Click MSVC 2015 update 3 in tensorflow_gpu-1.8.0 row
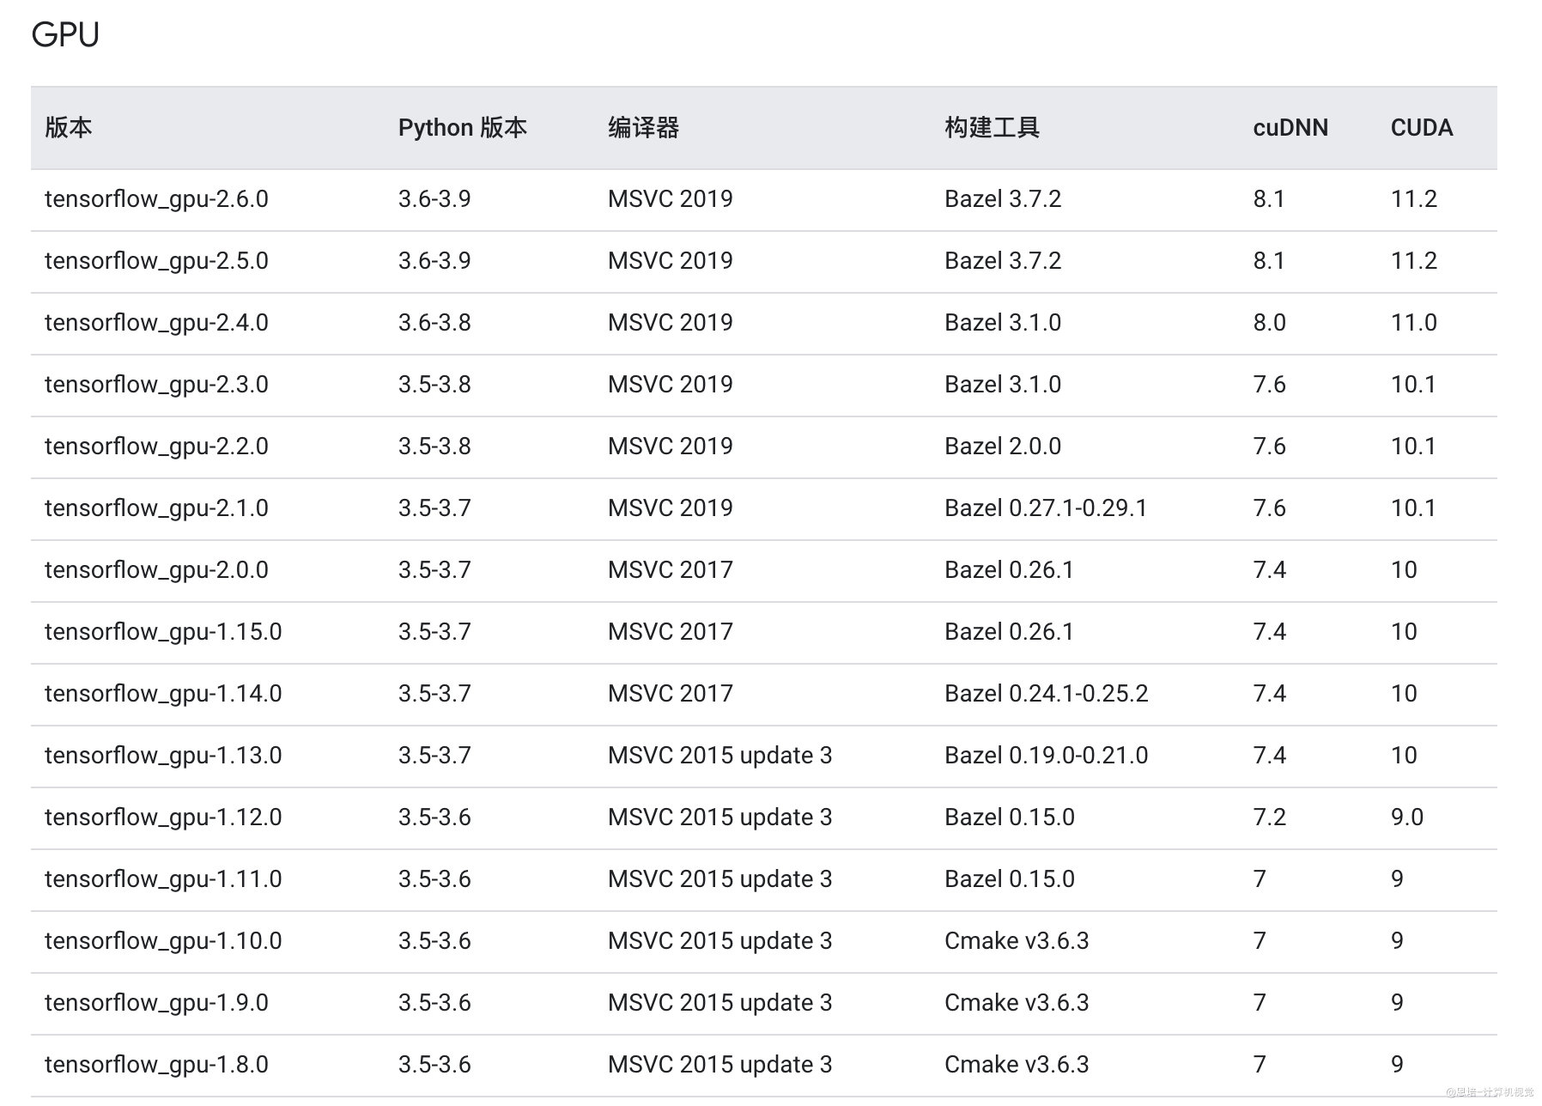This screenshot has width=1542, height=1106. pos(720,1065)
